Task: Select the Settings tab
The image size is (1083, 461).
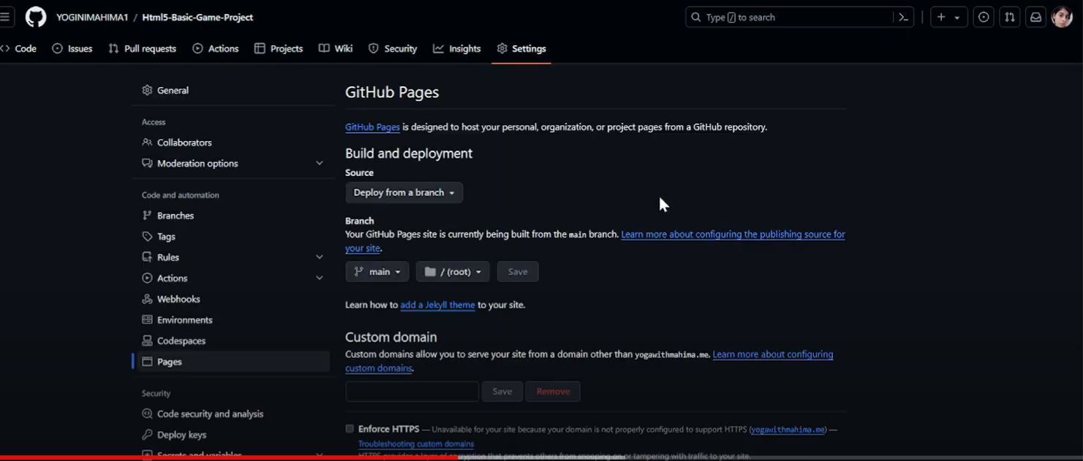Action: pos(521,48)
